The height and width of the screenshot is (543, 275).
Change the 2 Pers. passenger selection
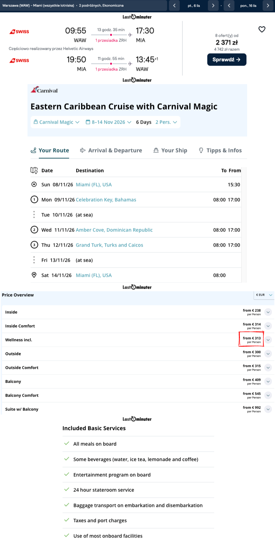(x=166, y=122)
